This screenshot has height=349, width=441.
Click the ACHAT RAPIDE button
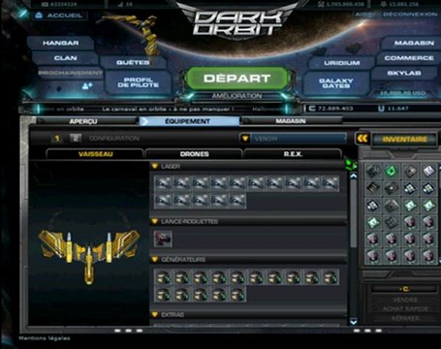[x=405, y=309]
